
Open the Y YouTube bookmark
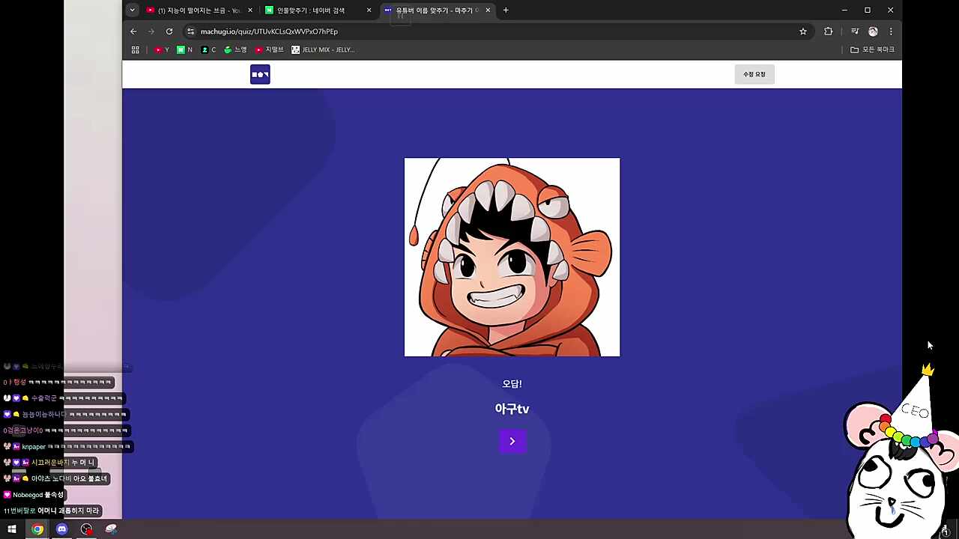[x=162, y=50]
